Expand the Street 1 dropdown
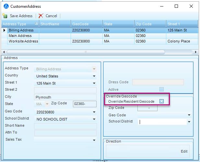The width and height of the screenshot is (200, 162). pyautogui.click(x=94, y=84)
